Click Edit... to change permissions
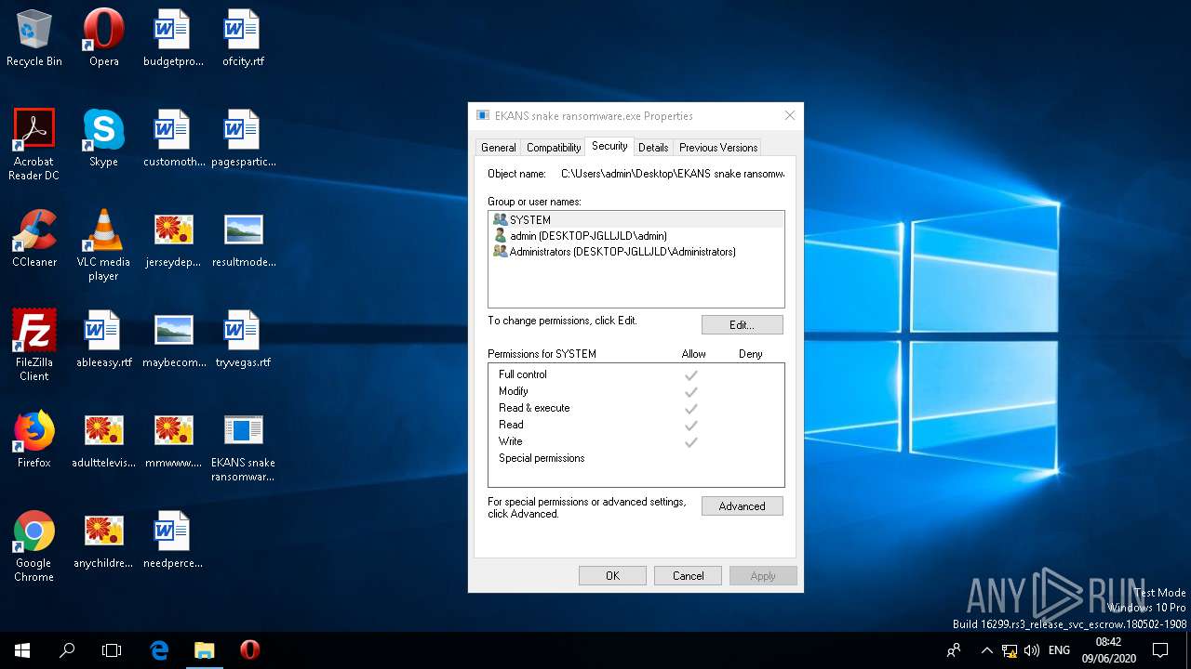Screen dimensions: 1191x669 point(742,325)
